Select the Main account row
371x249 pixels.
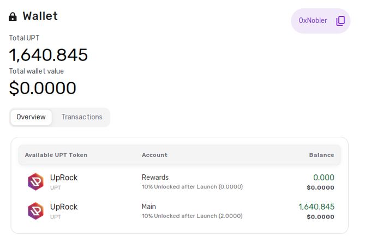click(179, 211)
